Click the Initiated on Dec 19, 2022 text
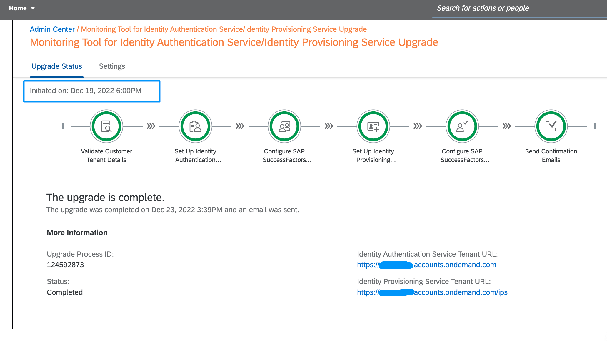 [x=86, y=91]
